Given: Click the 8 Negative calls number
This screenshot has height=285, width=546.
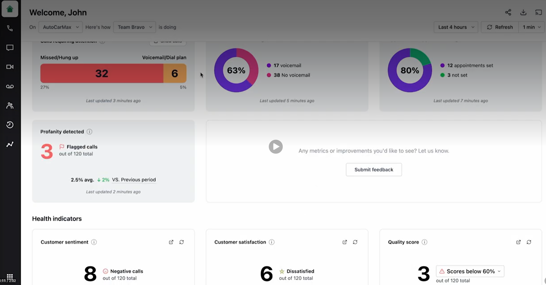Looking at the screenshot, I should point(90,273).
